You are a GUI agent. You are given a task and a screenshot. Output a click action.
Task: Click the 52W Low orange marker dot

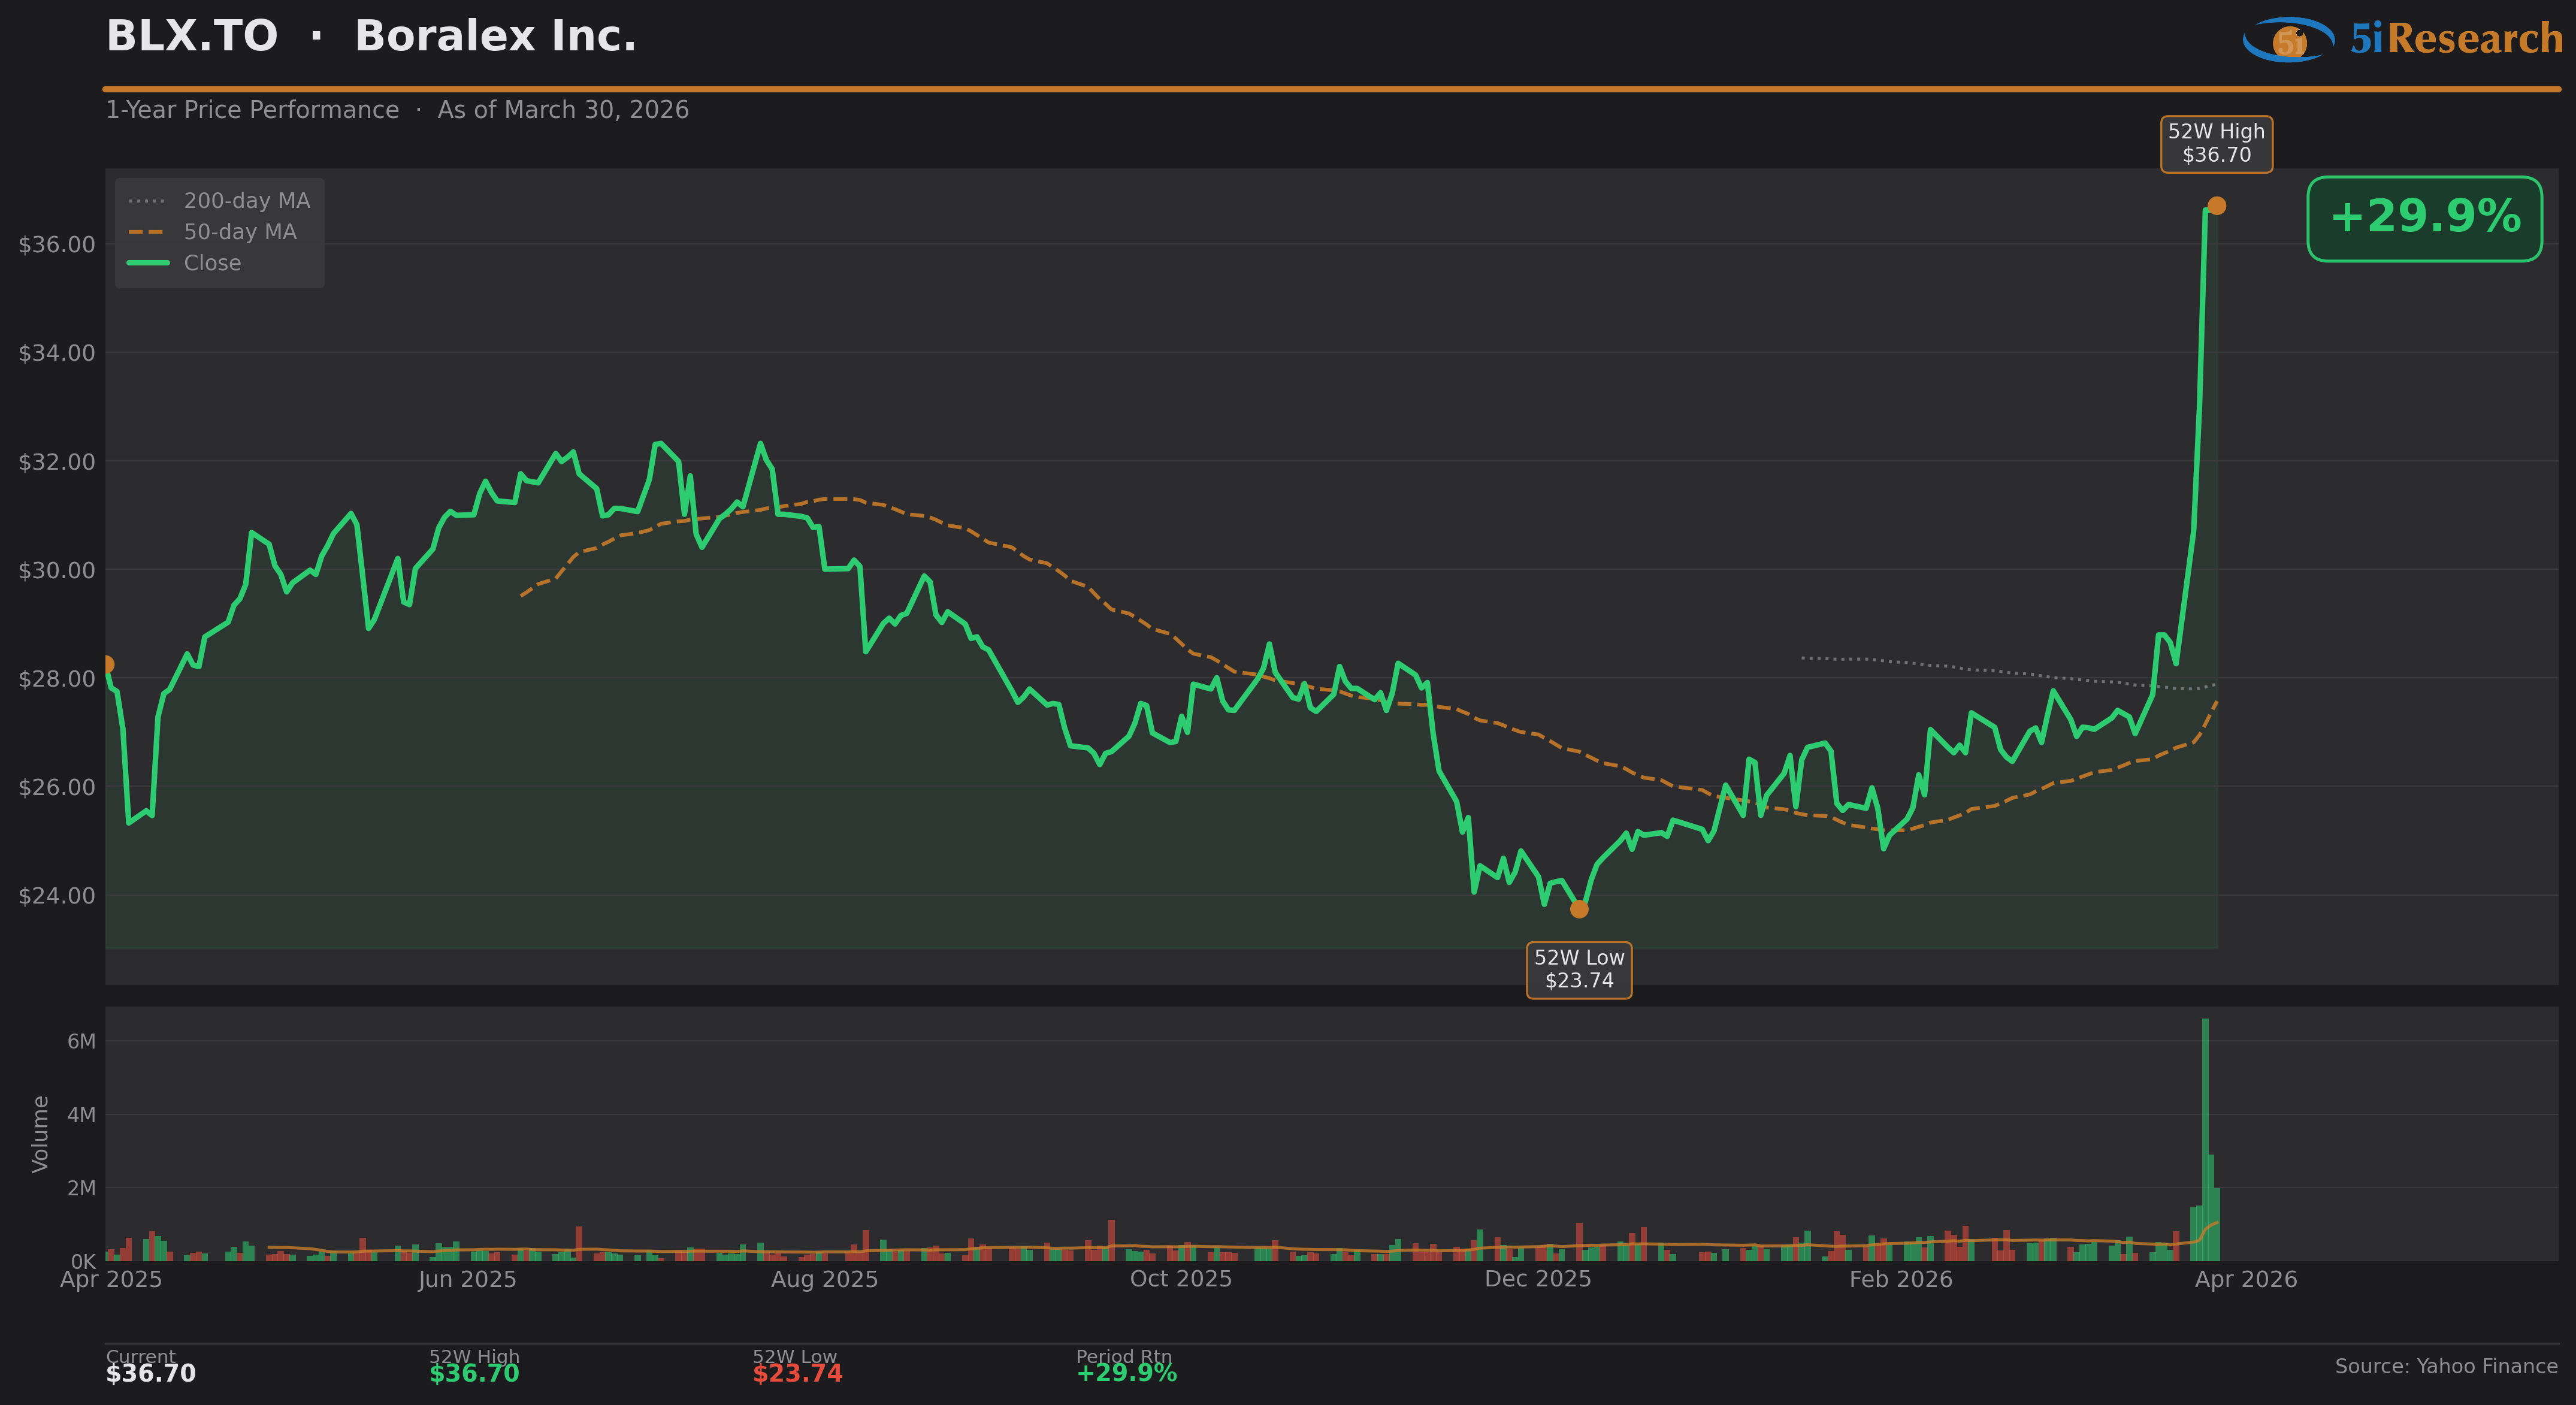coord(1579,909)
